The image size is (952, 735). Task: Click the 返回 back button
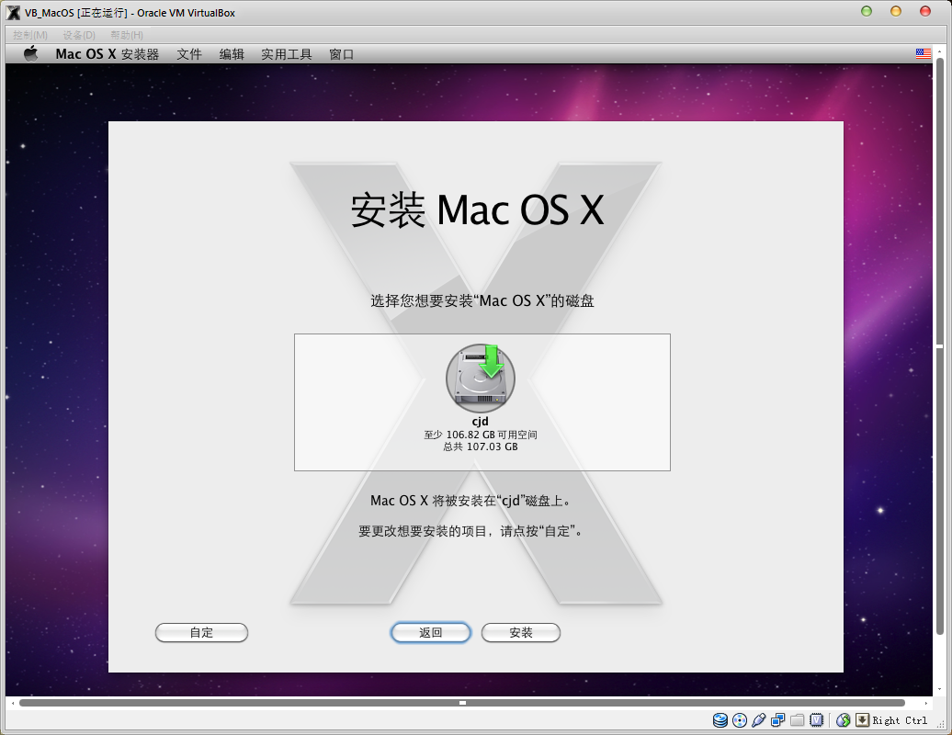click(430, 632)
